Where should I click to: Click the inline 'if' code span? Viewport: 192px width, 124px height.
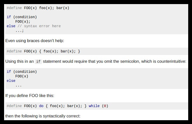(38, 61)
